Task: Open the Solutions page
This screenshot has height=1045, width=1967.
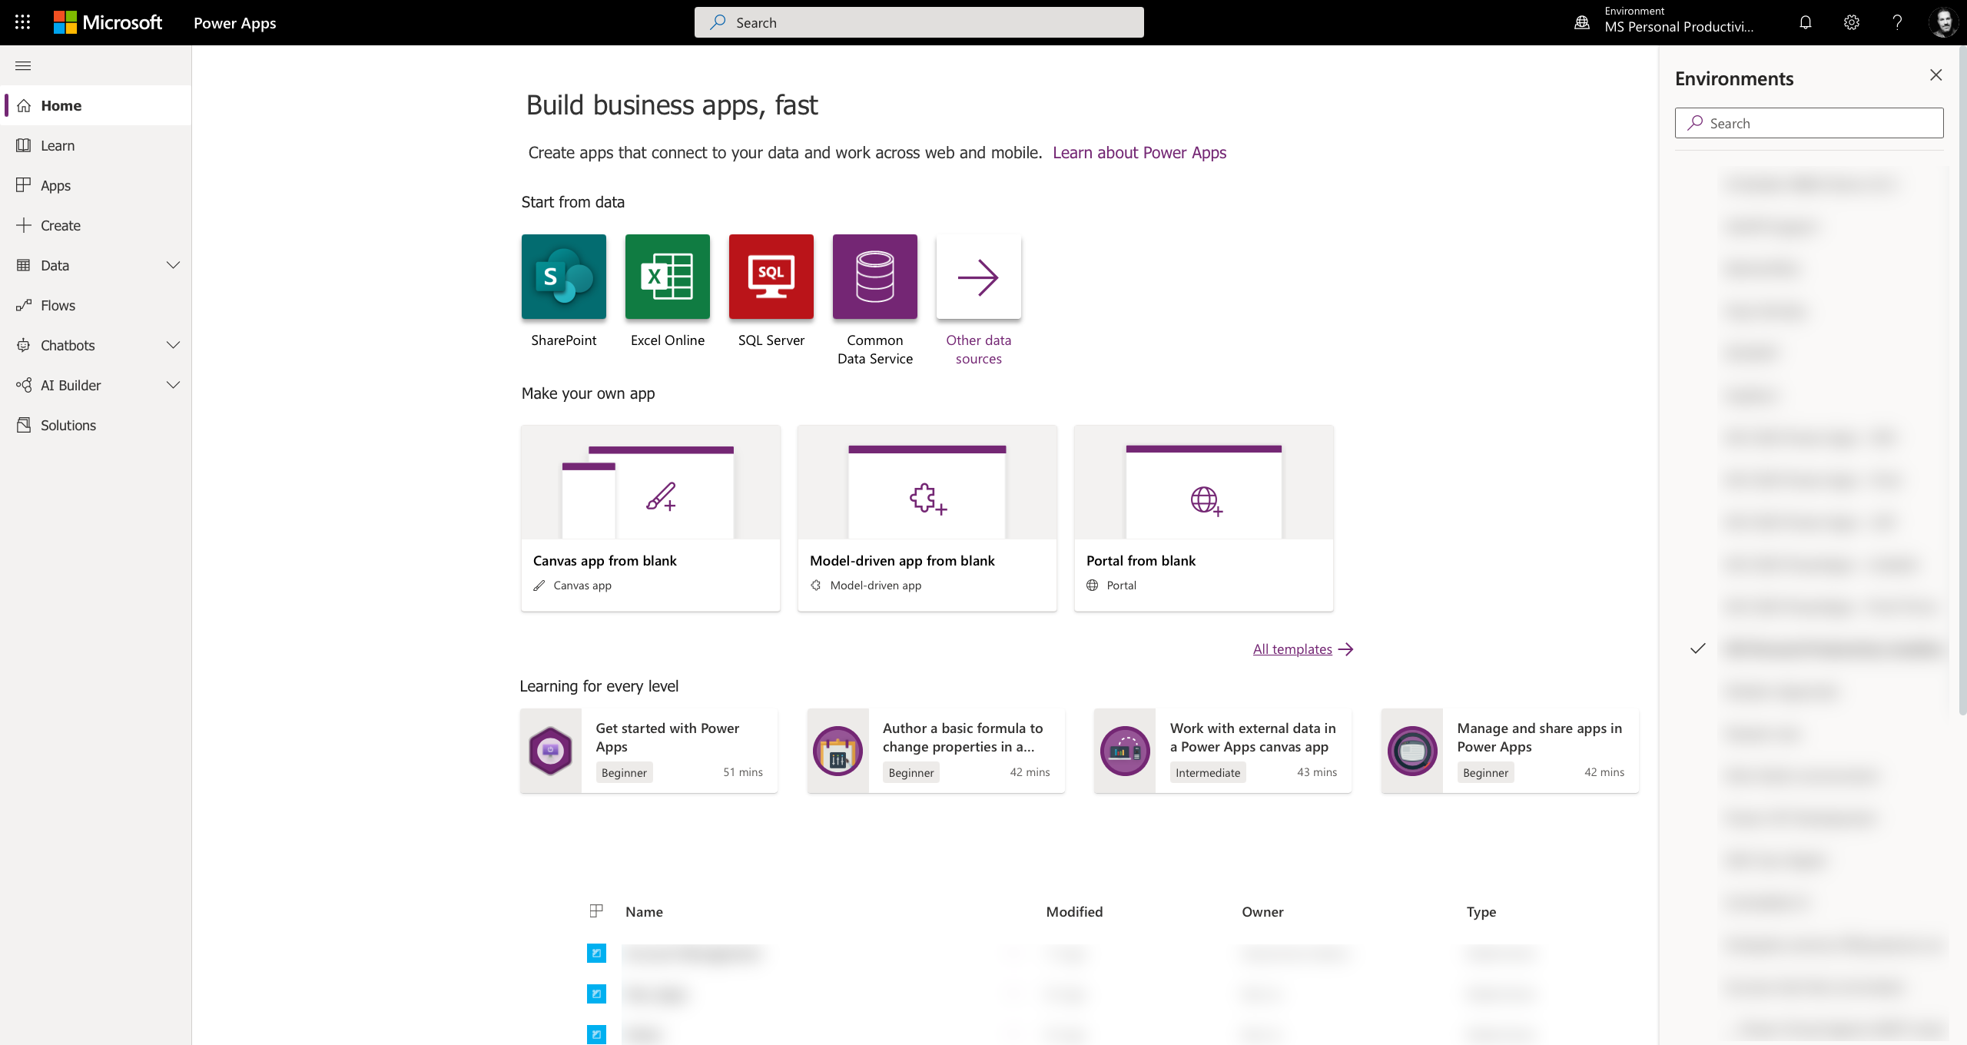Action: tap(68, 424)
